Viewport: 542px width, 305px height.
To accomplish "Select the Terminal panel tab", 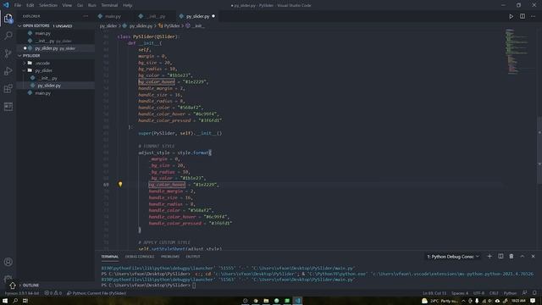I will click(109, 257).
